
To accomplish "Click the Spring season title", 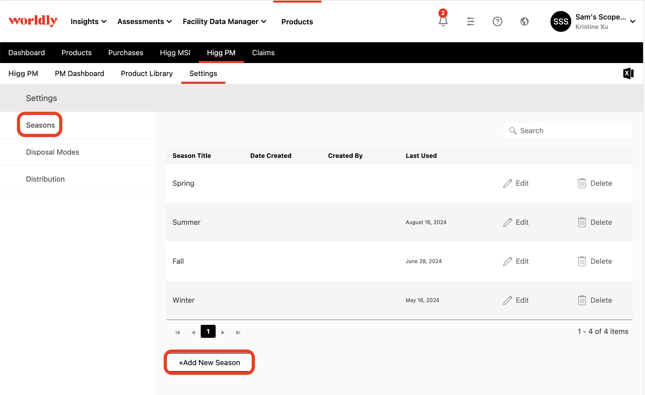I will [183, 183].
